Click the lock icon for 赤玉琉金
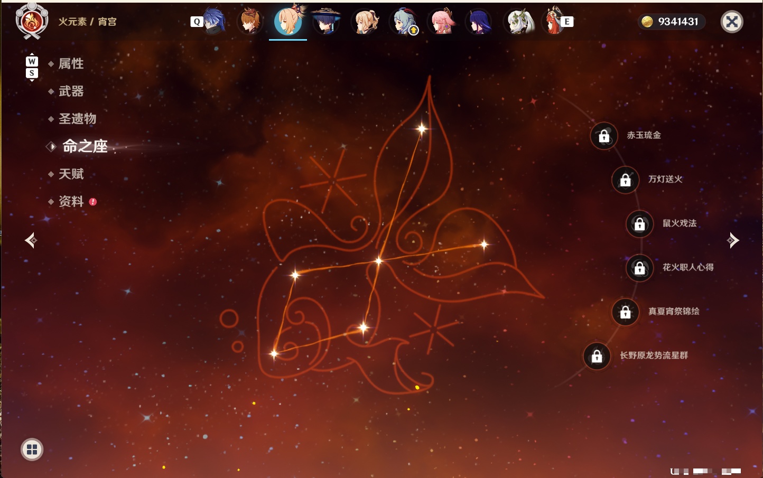 click(604, 136)
